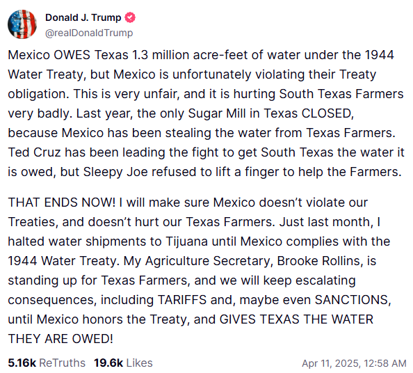Open the Apr 11, 2025 timestamp
The width and height of the screenshot is (413, 373).
coord(354,363)
